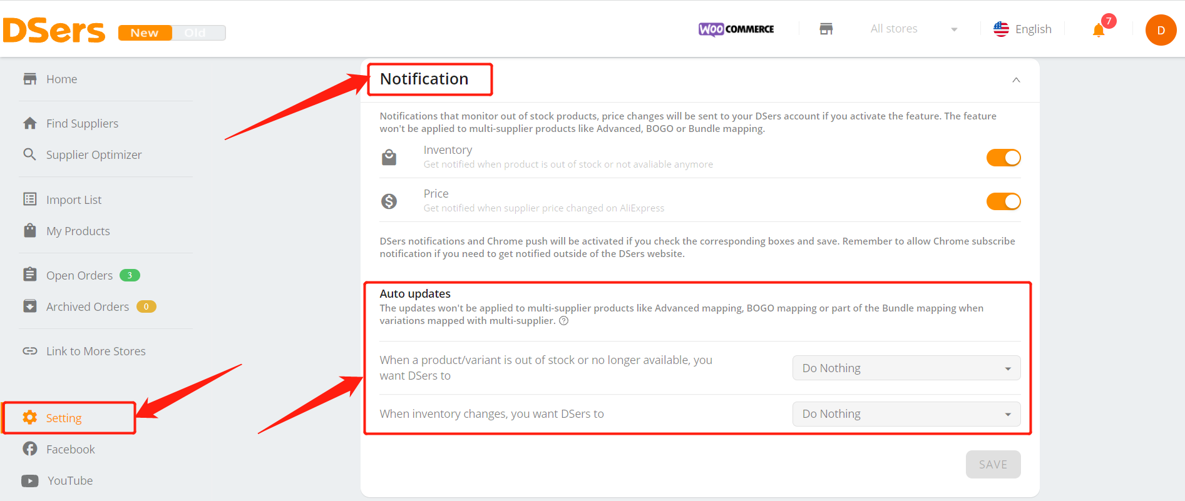
Task: Open the orange D user avatar
Action: [1161, 30]
